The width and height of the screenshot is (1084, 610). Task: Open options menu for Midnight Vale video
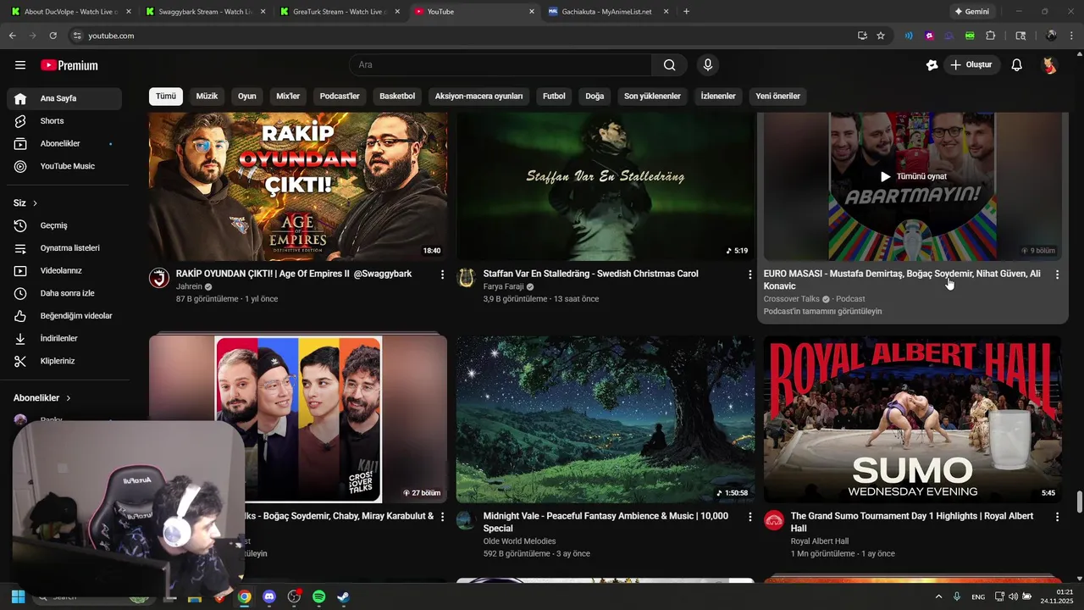(749, 517)
